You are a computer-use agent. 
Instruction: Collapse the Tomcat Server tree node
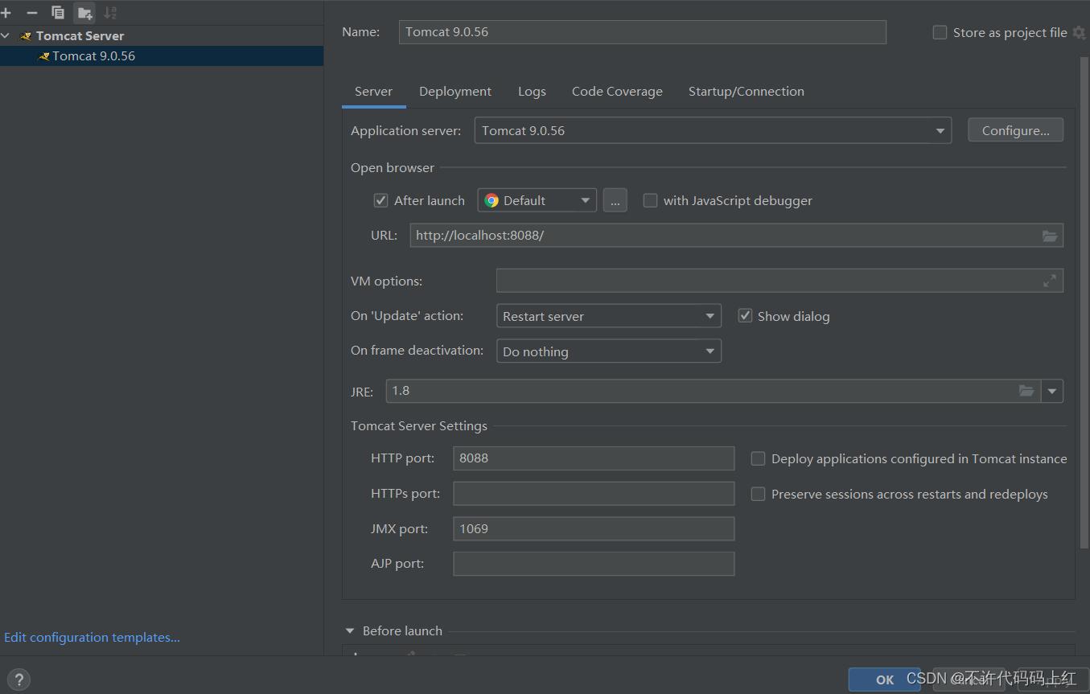pyautogui.click(x=6, y=36)
